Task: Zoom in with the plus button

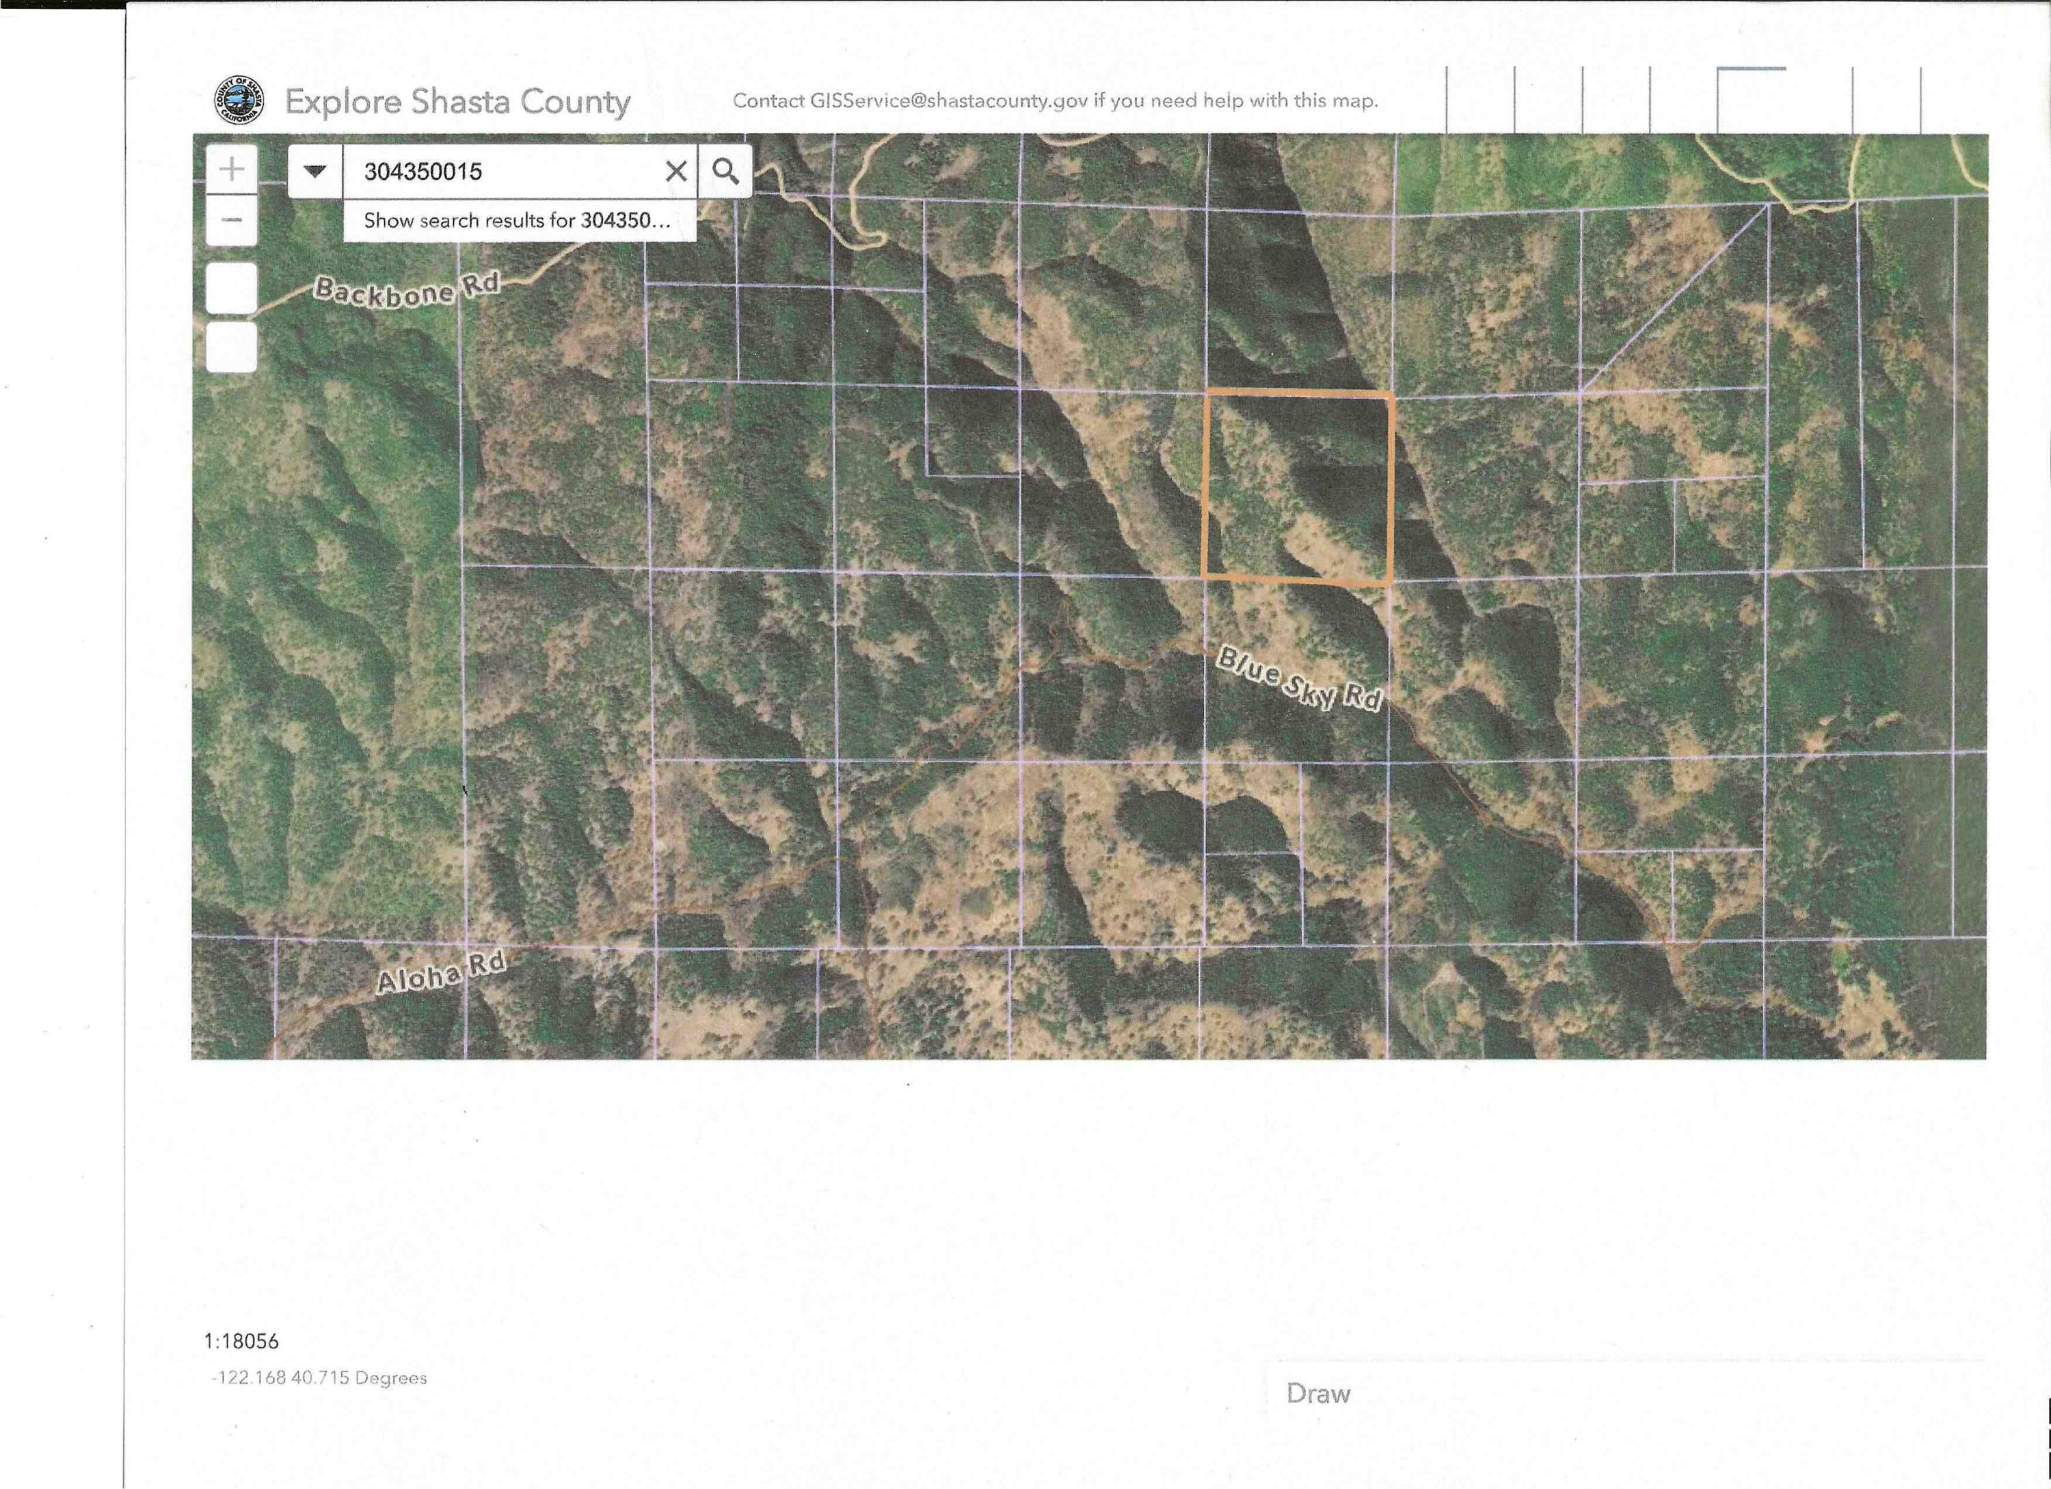Action: pos(232,169)
